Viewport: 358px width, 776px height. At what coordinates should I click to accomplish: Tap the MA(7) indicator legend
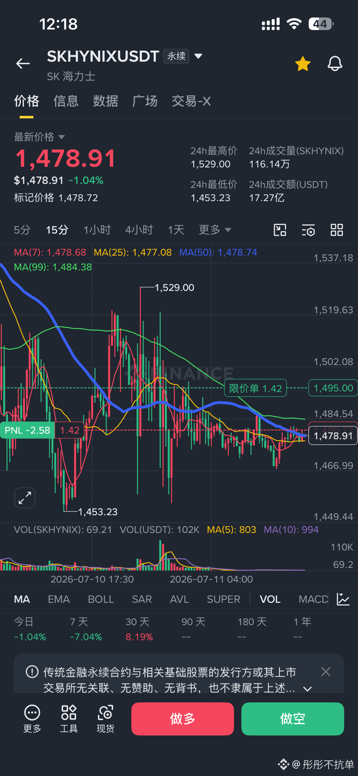pyautogui.click(x=50, y=252)
